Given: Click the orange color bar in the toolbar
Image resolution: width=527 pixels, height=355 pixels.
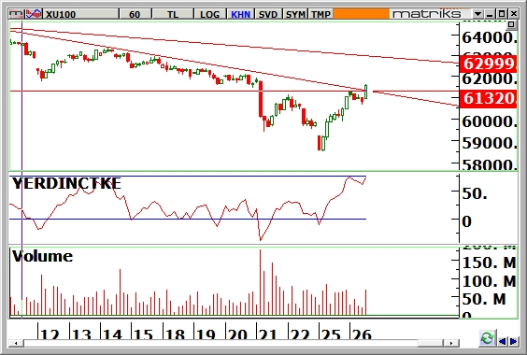Looking at the screenshot, I should pos(361,14).
